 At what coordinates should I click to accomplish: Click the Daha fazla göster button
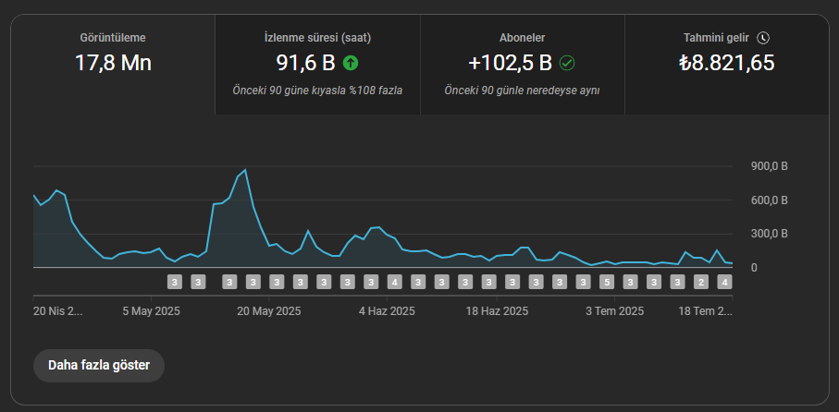click(99, 366)
